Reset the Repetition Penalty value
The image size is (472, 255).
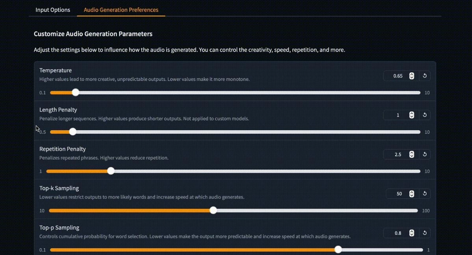tap(425, 154)
